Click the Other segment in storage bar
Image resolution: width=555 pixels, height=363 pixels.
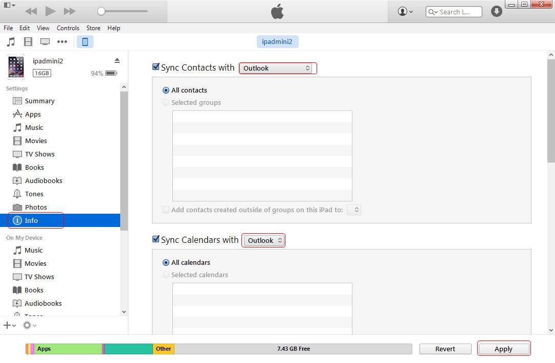pyautogui.click(x=164, y=349)
